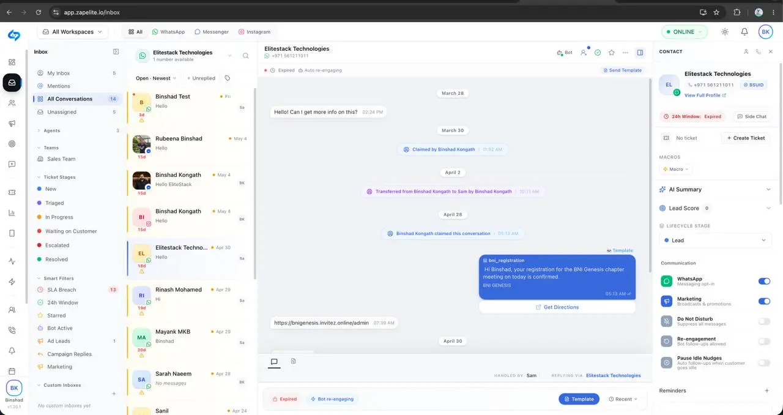Open the All Workspaces dropdown
Image resolution: width=783 pixels, height=415 pixels.
72,32
